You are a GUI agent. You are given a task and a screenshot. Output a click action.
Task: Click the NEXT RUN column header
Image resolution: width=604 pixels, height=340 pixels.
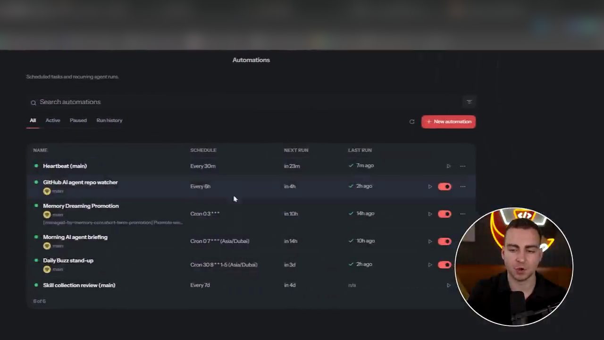(296, 150)
